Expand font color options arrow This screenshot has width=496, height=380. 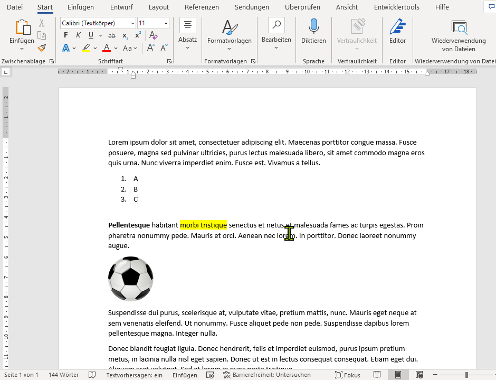pos(116,48)
